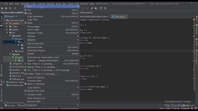Choose Copy Reference menu entry
198x111 pixels.
[x=52, y=16]
